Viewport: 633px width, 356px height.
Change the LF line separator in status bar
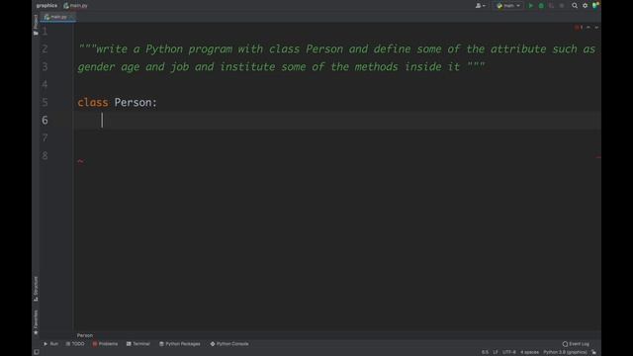496,352
